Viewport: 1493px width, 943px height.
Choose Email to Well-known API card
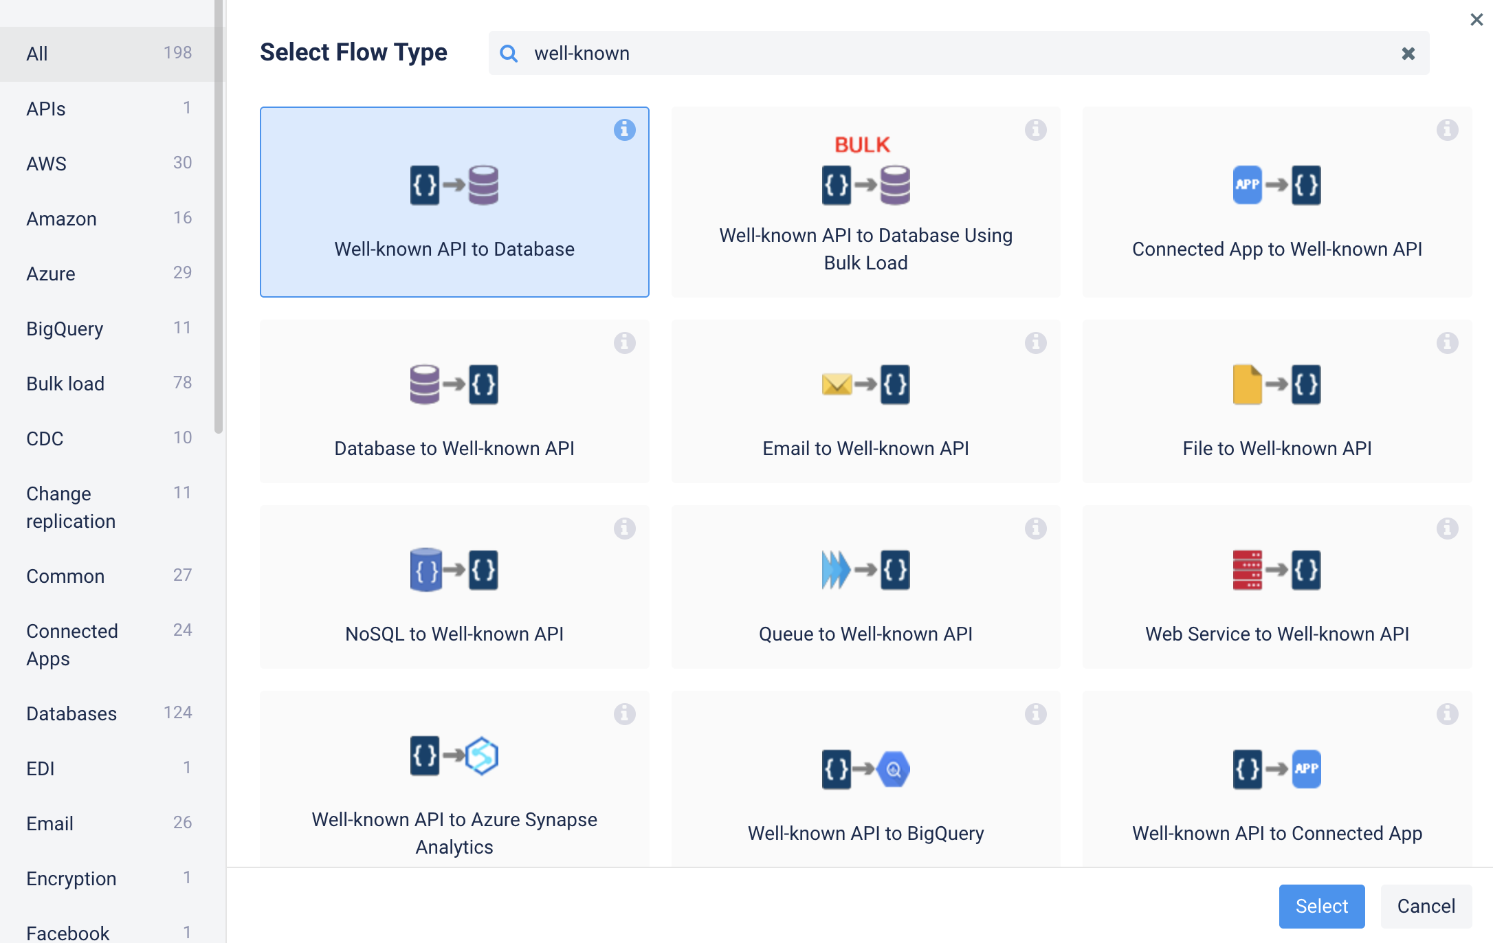point(865,401)
